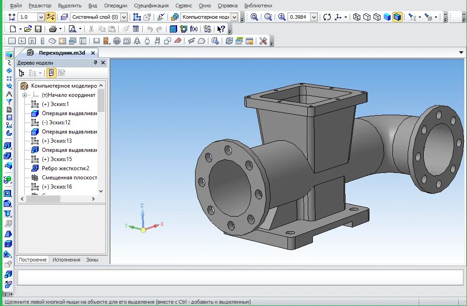Open the Variables f(x) icon
Screen dimensions: 467x306
194,29
